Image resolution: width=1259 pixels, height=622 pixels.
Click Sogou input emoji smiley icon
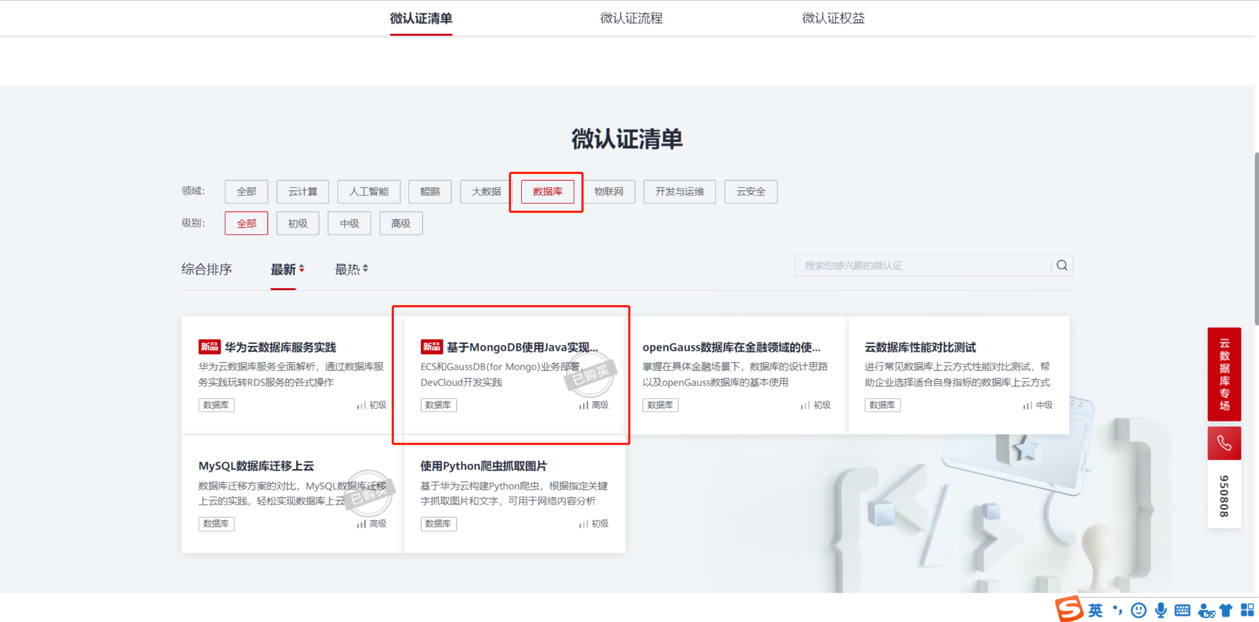tap(1138, 610)
